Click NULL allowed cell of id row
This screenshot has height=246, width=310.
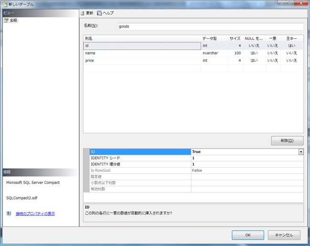pos(254,46)
